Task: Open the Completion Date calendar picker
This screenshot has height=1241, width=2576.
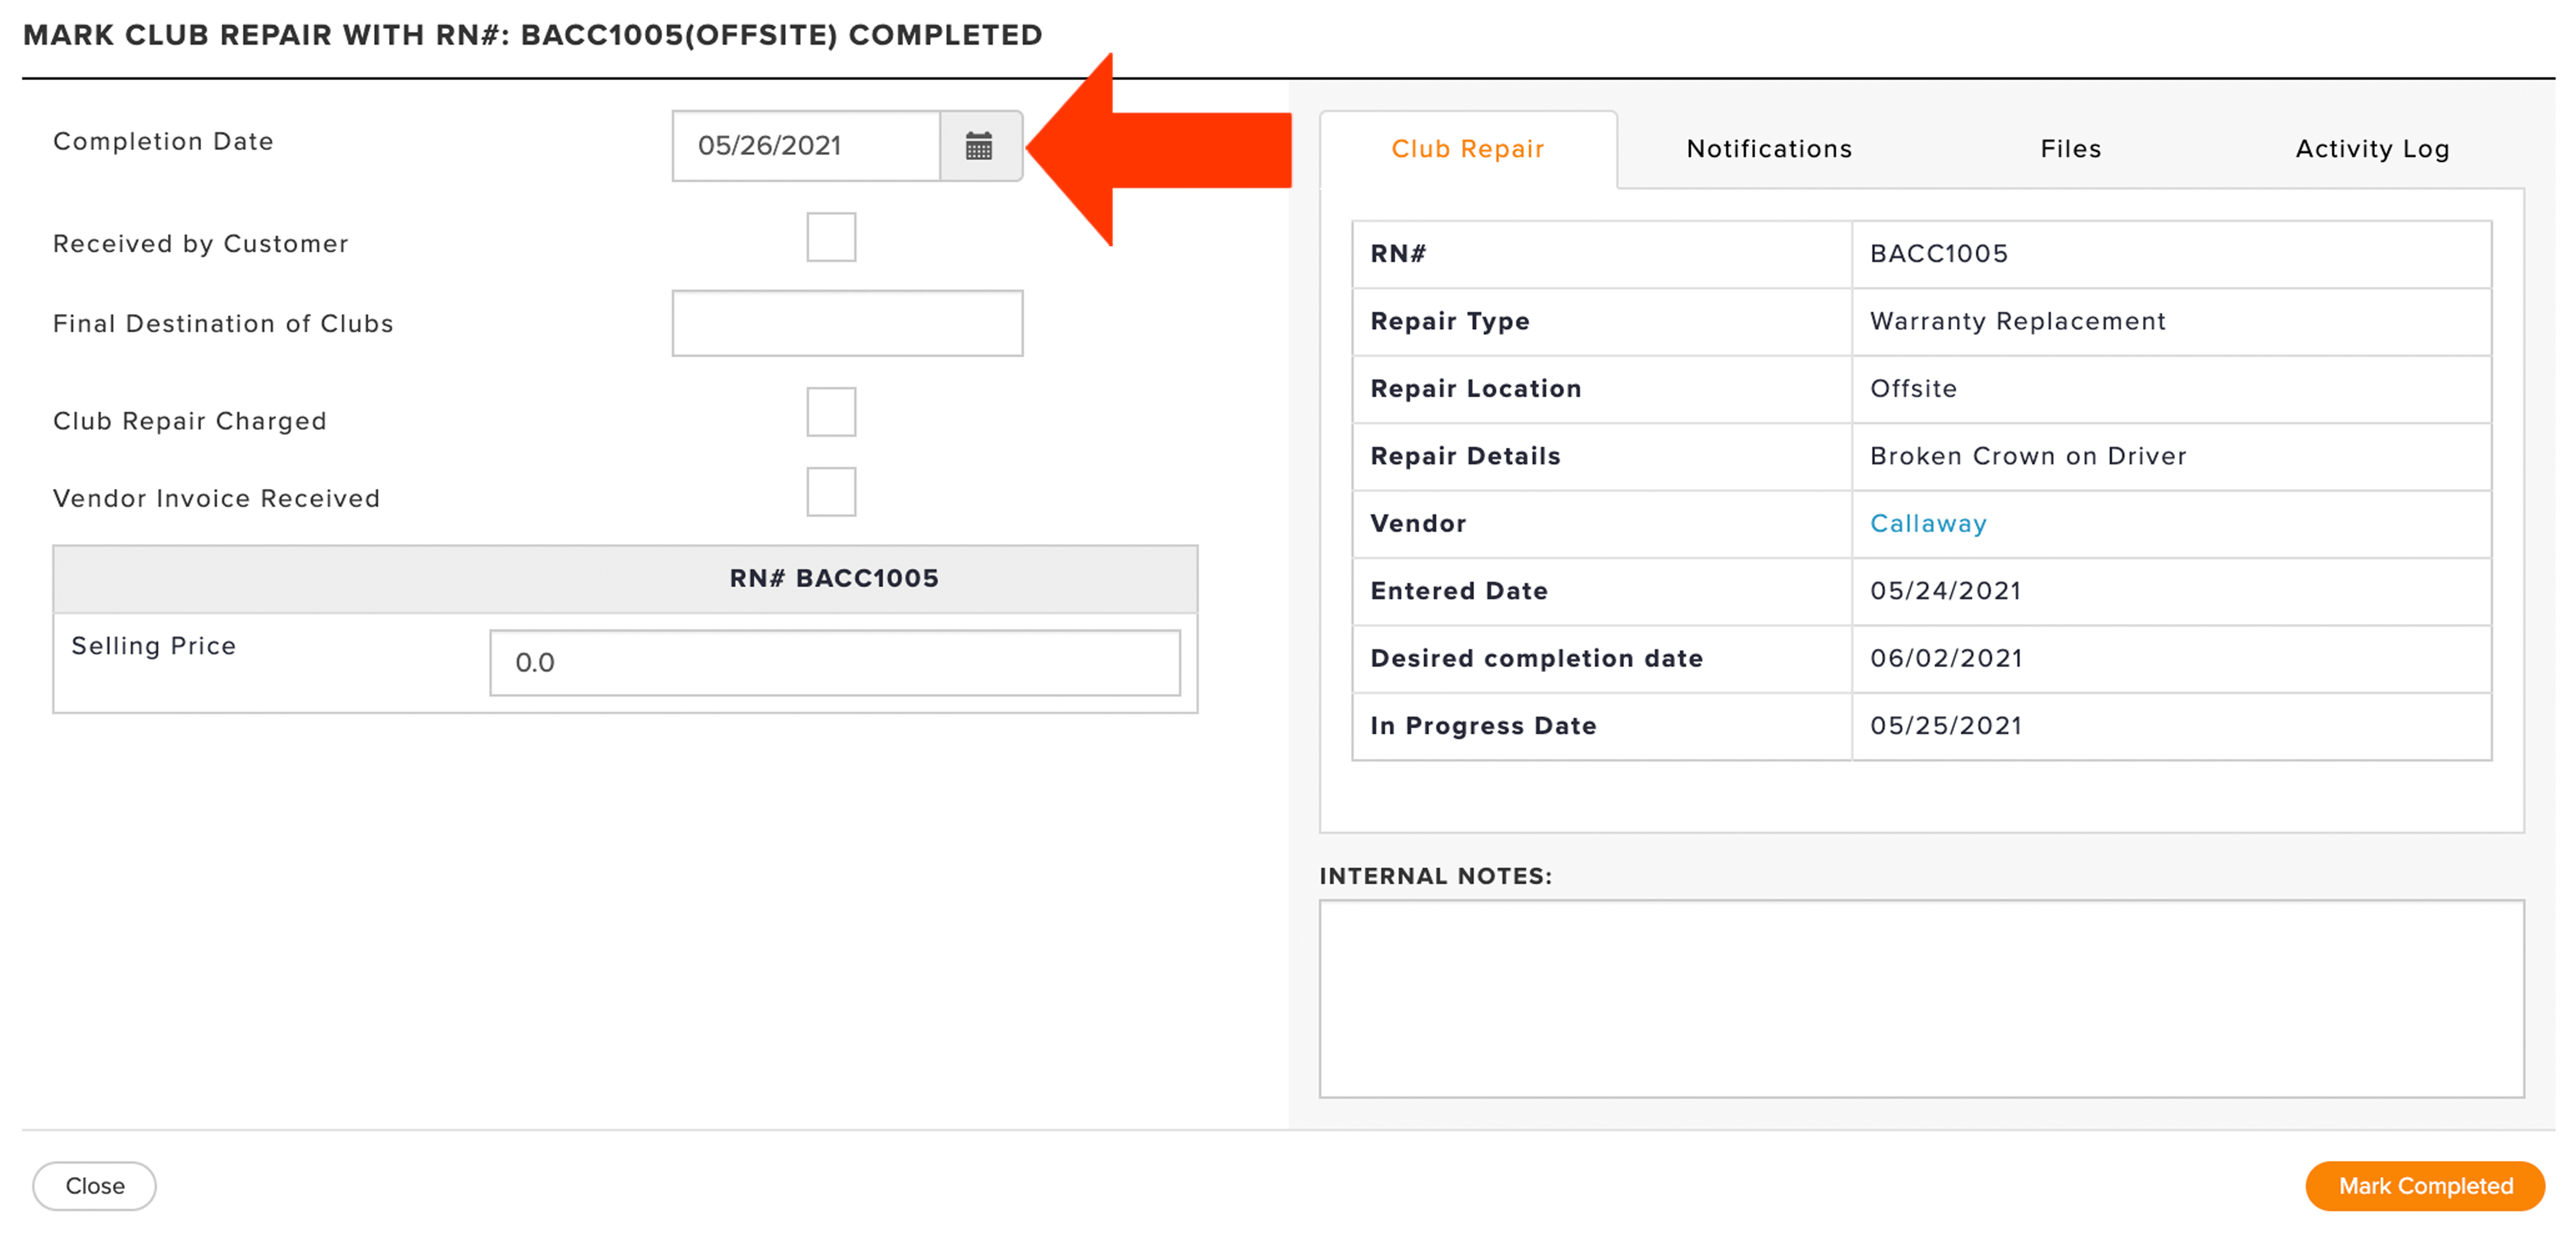Action: pyautogui.click(x=980, y=146)
